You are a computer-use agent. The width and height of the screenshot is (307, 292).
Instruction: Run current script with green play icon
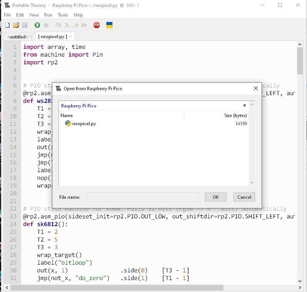coord(37,25)
